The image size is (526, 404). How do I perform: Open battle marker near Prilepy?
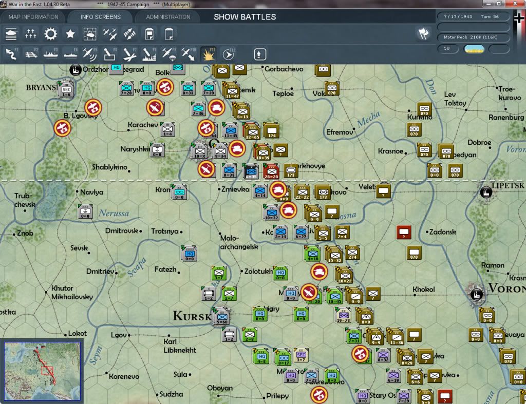tap(319, 395)
